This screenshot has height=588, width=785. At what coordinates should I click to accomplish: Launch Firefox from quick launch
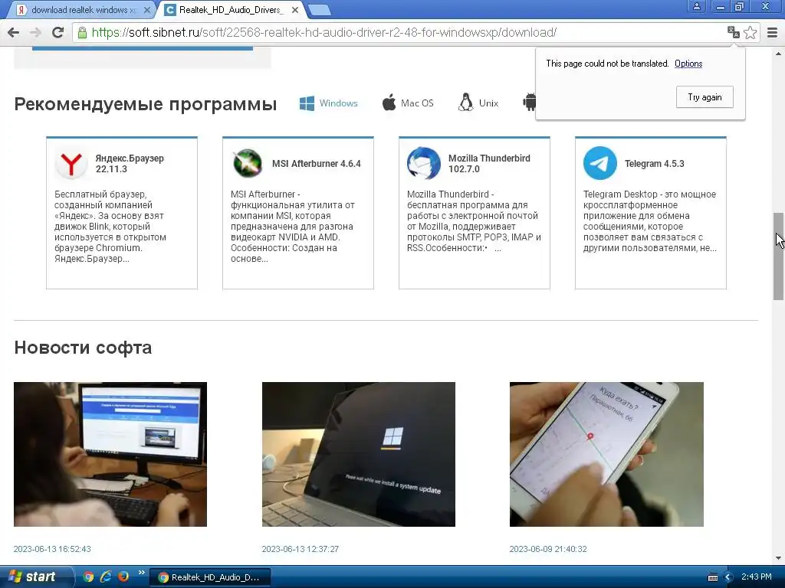click(x=123, y=577)
